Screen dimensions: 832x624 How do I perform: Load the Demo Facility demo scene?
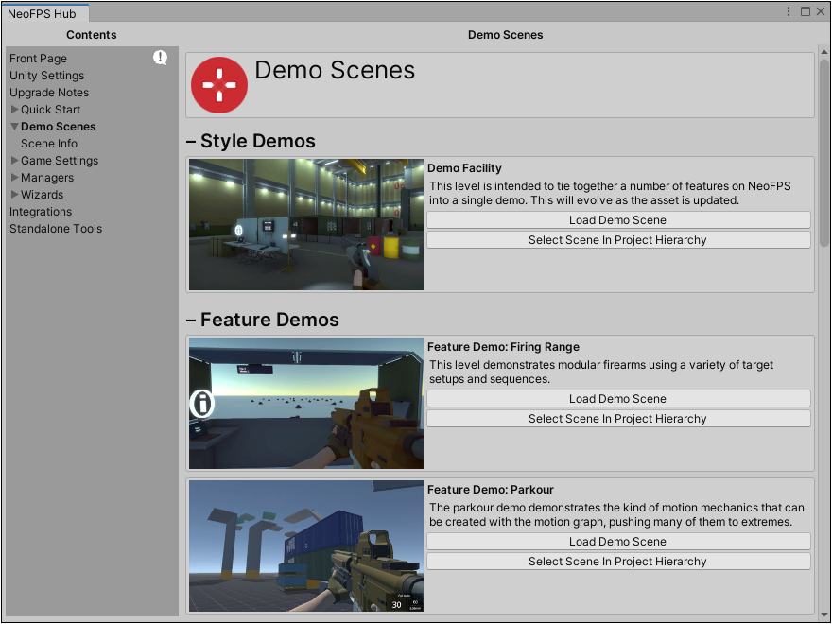point(618,220)
